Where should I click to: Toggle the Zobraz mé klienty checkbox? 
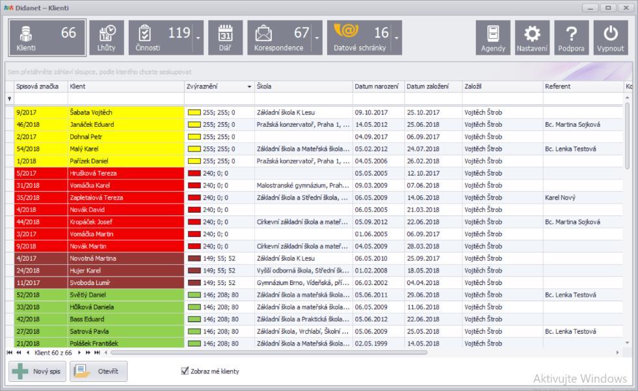pyautogui.click(x=185, y=371)
